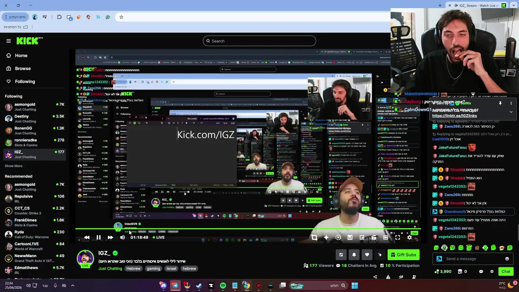
Task: Click sparkle button beside Gift Subs
Action: pos(380,255)
